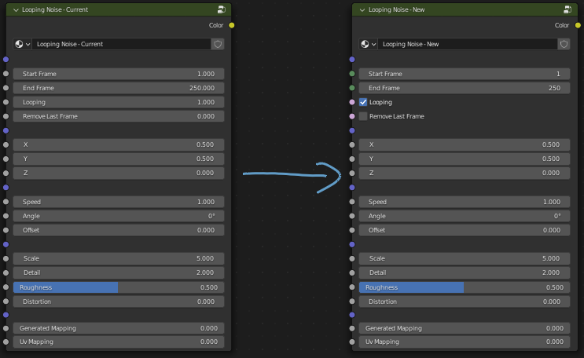Click the Looping Noise - Current name field
Screen dimensions: 584x358
point(122,44)
